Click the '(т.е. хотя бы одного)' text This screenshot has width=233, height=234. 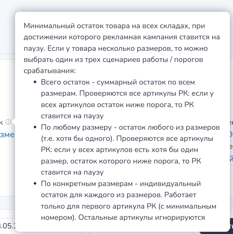tap(74, 139)
